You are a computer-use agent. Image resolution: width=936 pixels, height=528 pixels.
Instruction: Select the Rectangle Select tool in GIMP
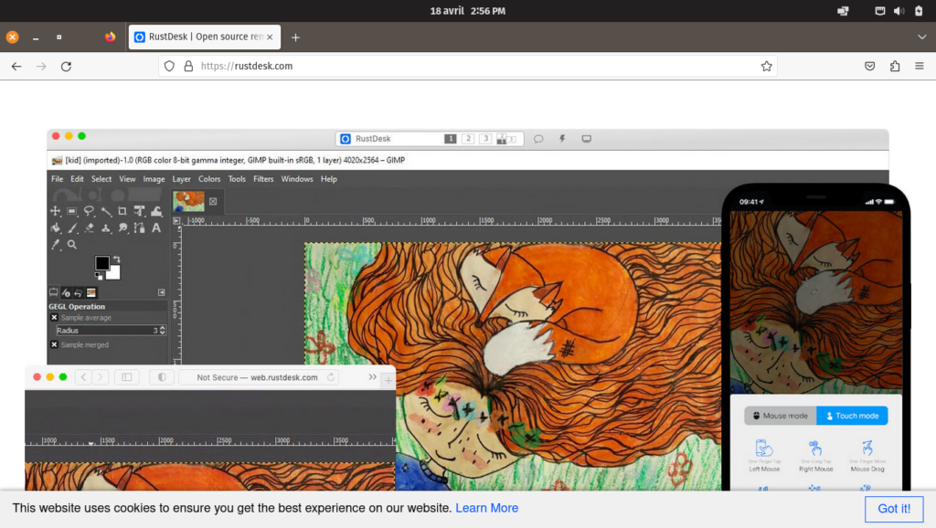(x=71, y=211)
